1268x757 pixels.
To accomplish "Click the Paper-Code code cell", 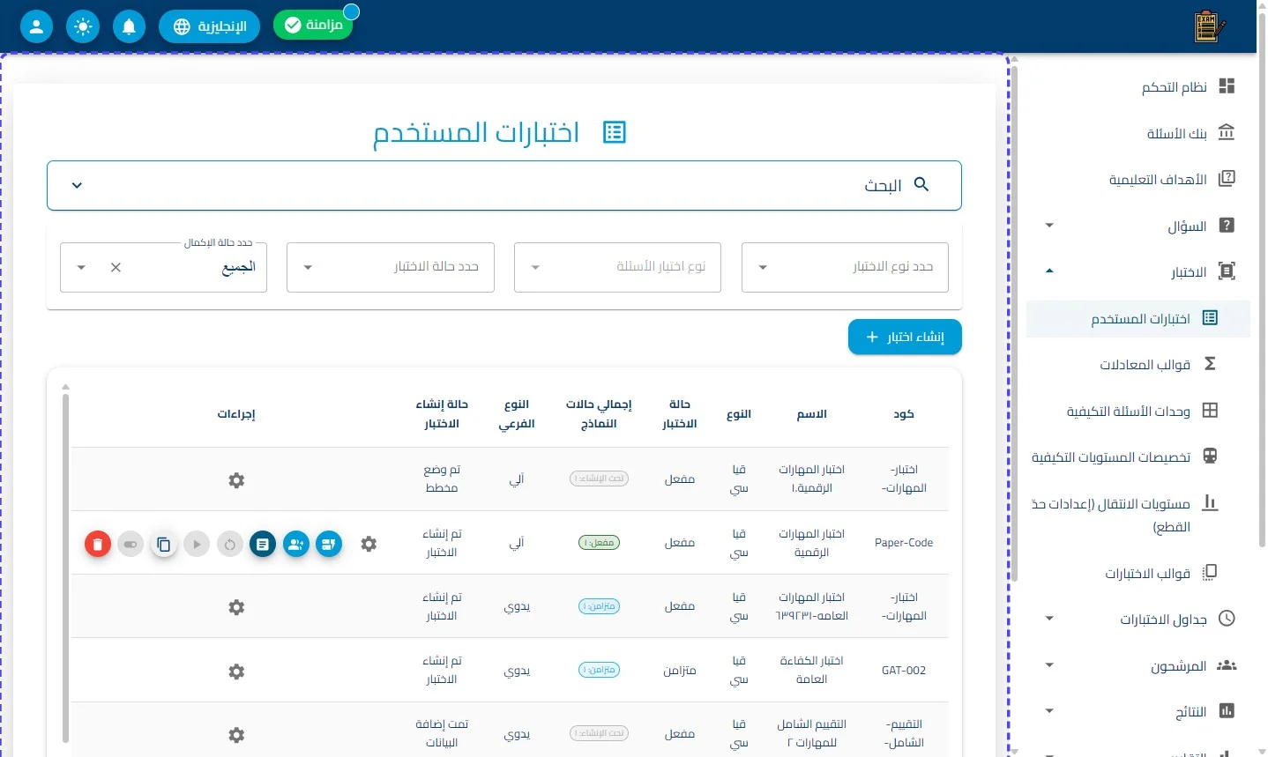I will (x=904, y=543).
